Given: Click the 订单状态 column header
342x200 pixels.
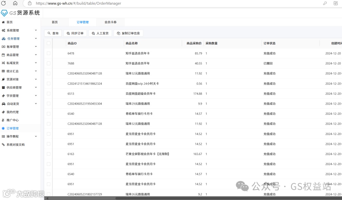Looking at the screenshot, I should pos(269,43).
